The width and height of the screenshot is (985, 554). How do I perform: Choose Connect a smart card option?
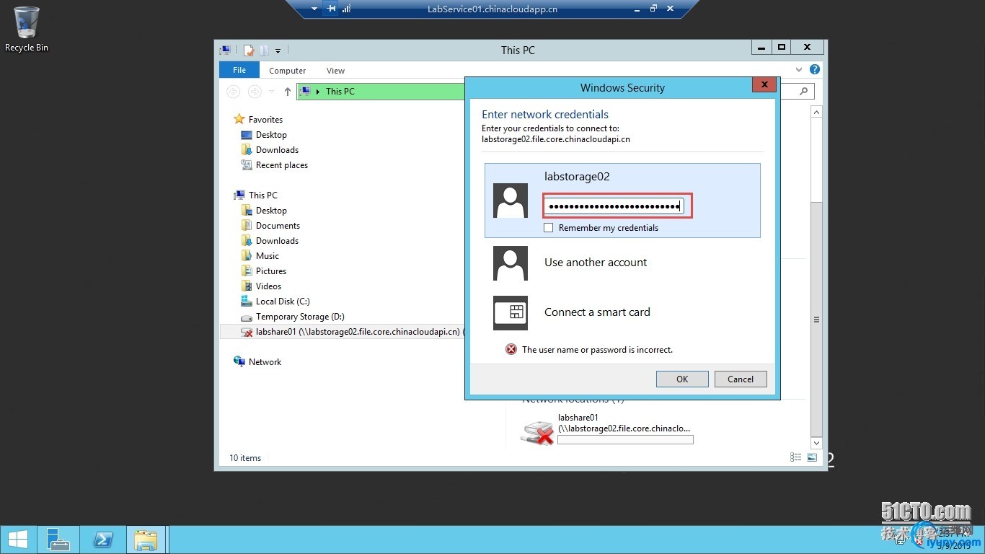point(597,312)
